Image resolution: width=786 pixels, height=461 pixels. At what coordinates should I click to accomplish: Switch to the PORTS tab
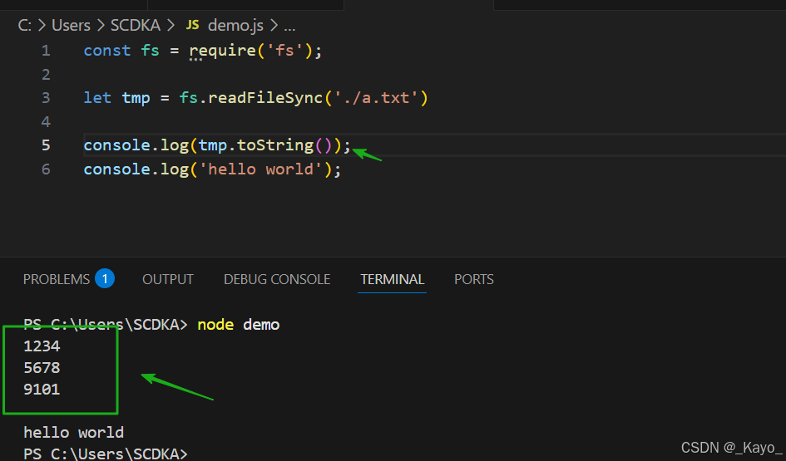click(474, 279)
